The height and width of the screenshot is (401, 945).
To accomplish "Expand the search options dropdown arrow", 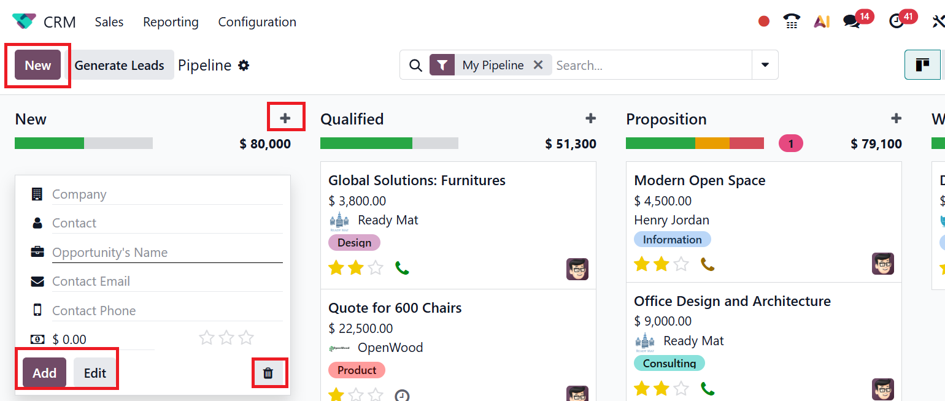I will pos(765,65).
